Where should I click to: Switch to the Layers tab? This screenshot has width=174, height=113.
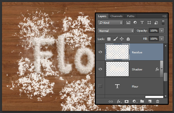(x=102, y=16)
